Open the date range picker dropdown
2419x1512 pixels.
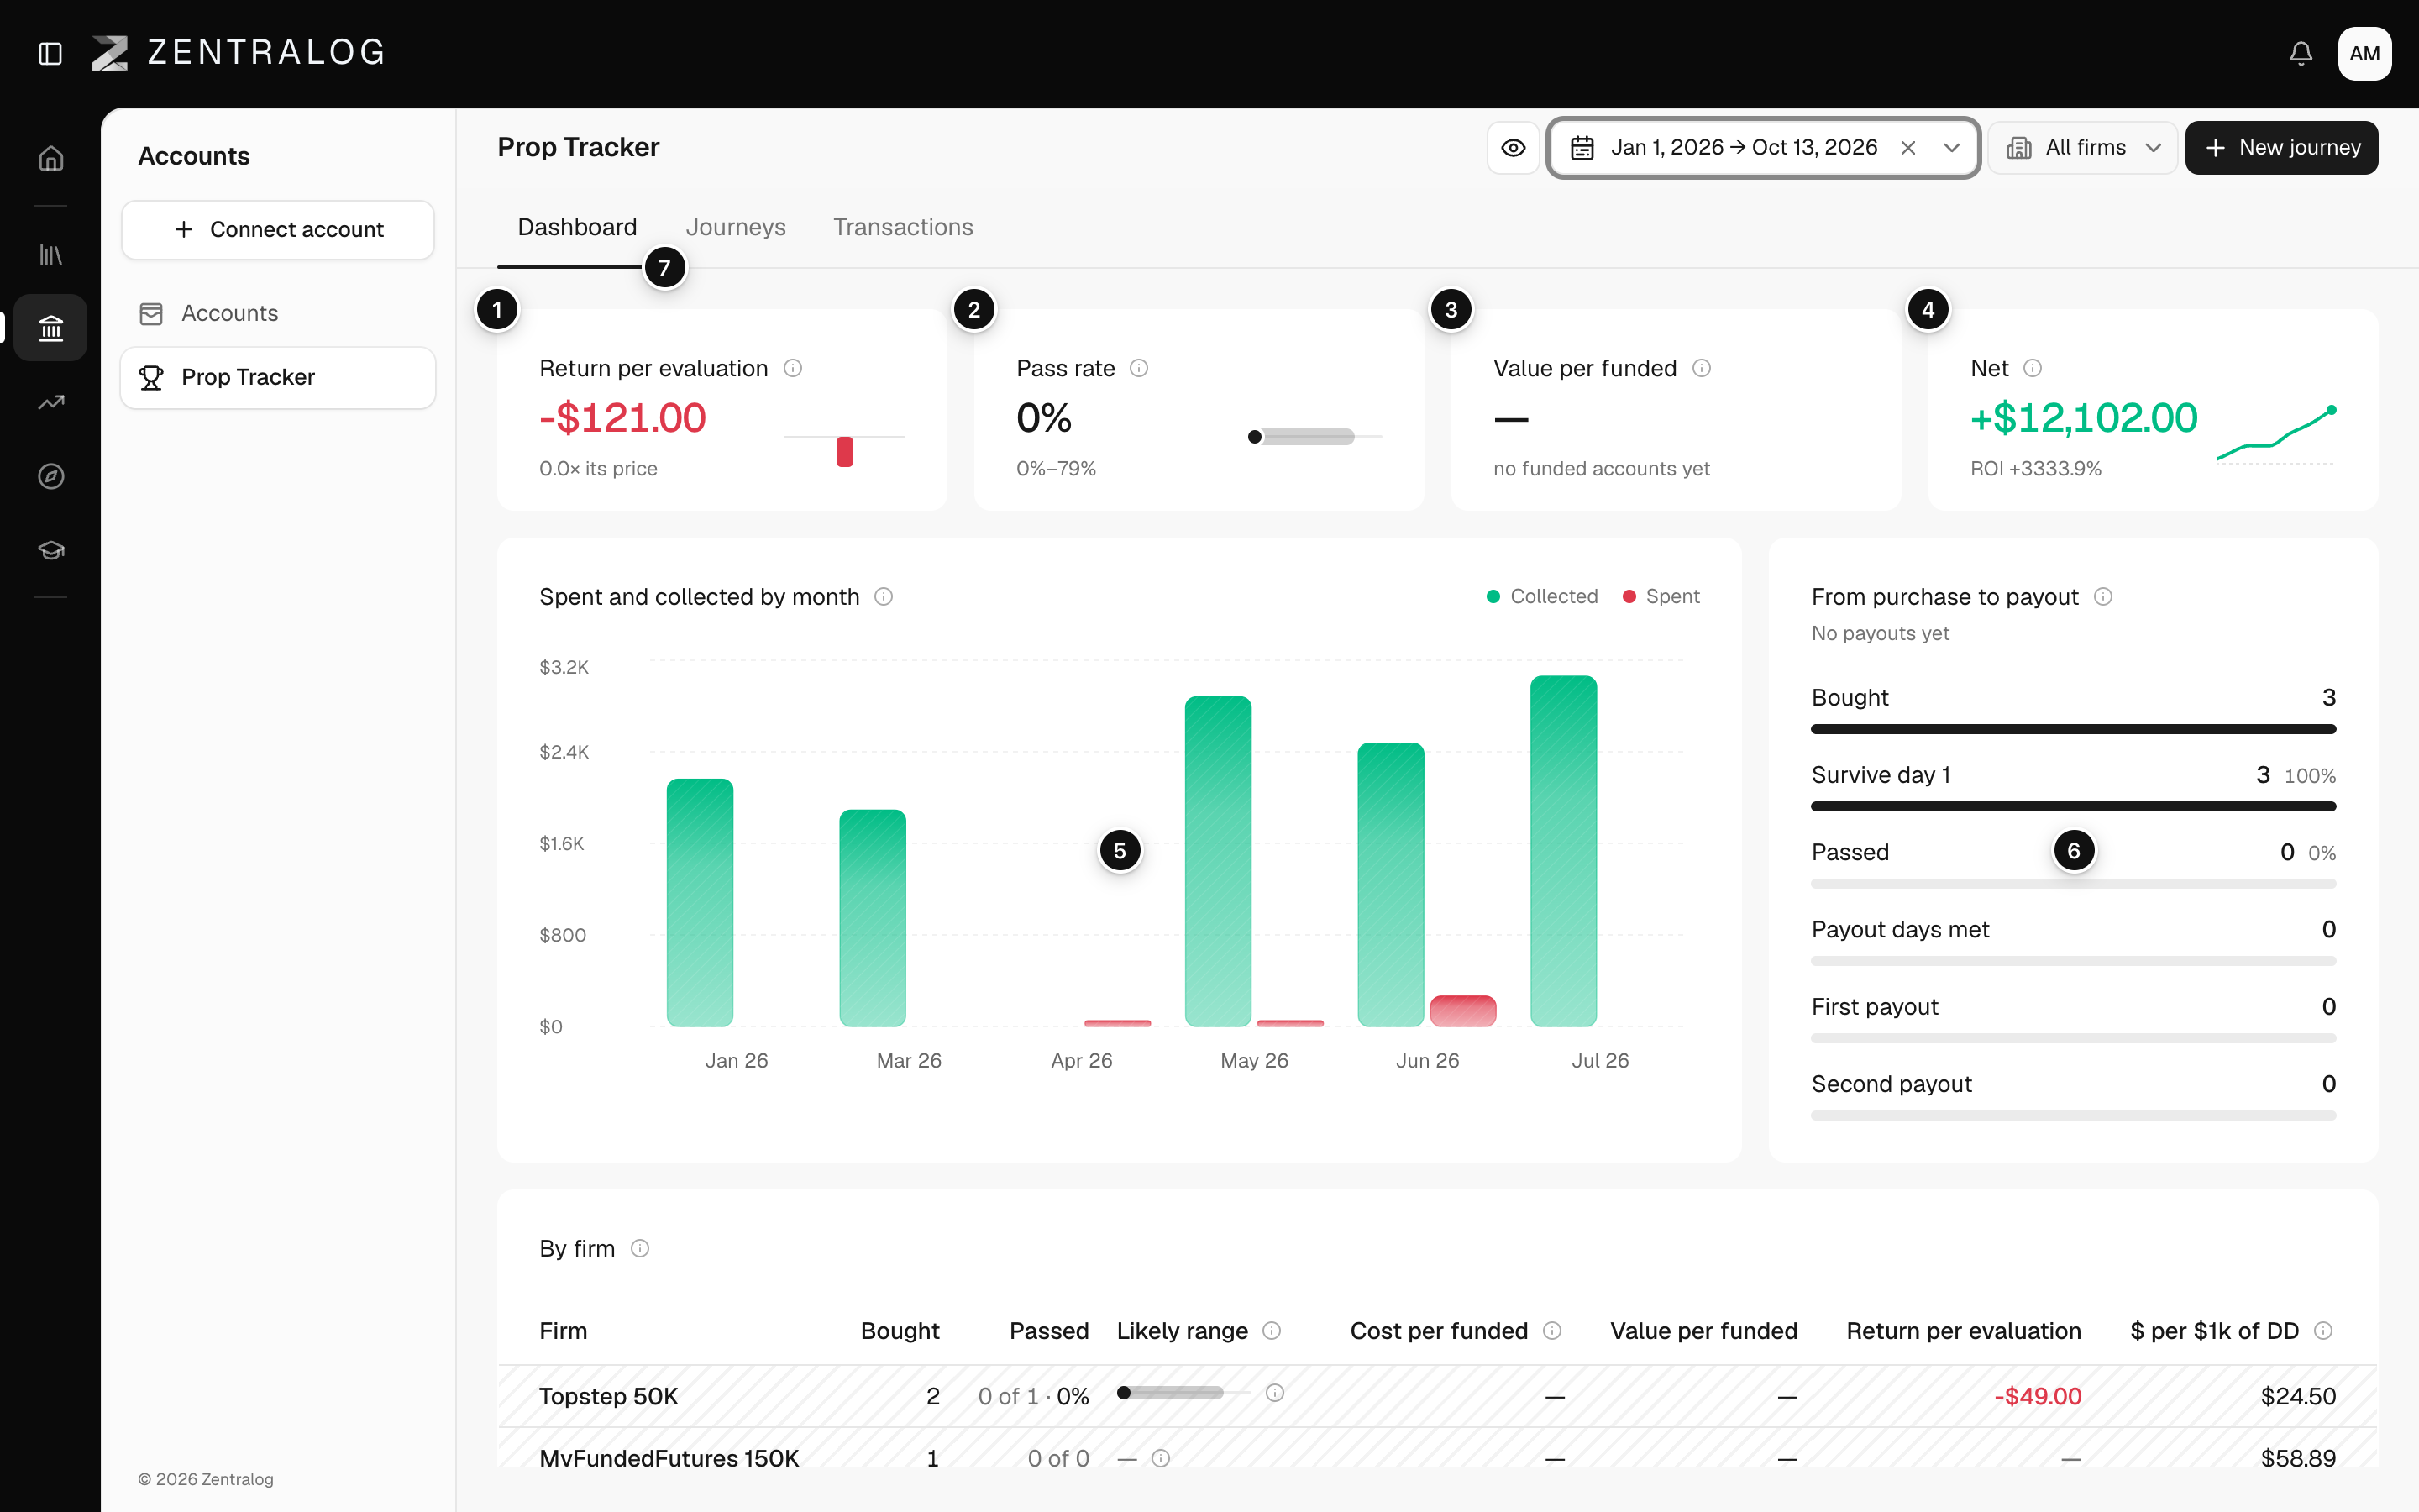[x=1763, y=148]
